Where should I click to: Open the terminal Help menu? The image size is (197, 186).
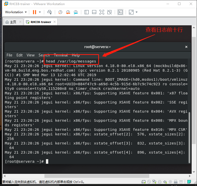pos(76,55)
